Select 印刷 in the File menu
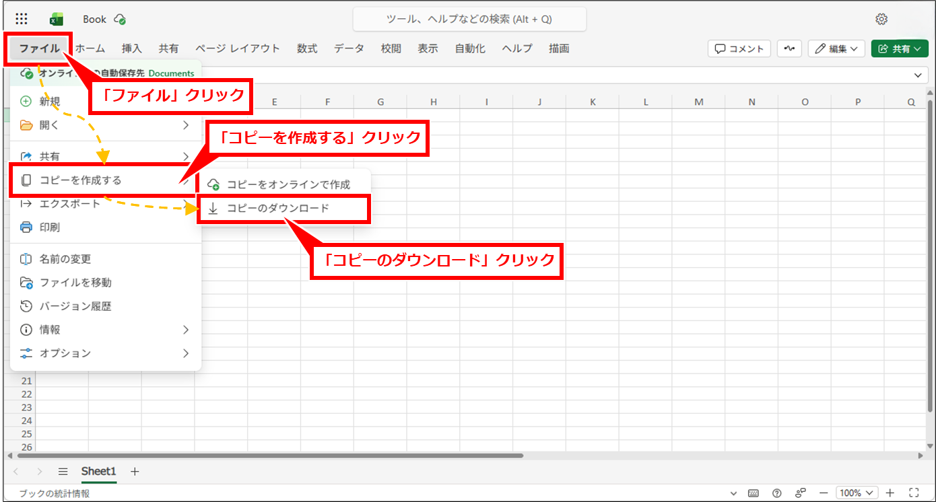 pos(50,227)
